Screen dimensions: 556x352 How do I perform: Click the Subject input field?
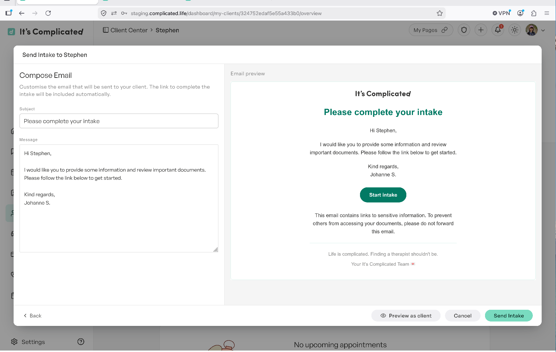point(119,121)
